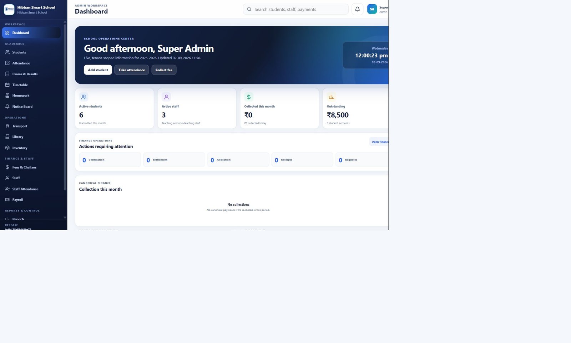Screen dimensions: 571x343
Task: Click the Active students card icon
Action: (x=84, y=97)
